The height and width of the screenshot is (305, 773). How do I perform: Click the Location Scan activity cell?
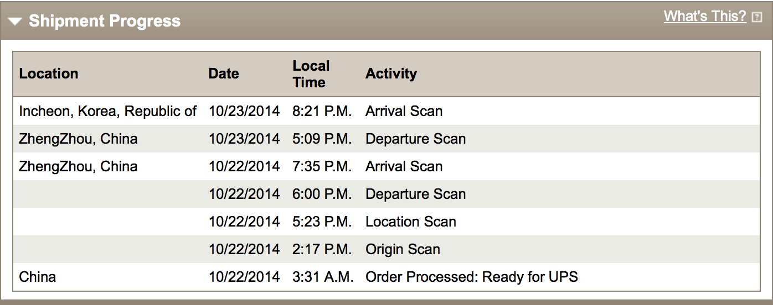411,222
